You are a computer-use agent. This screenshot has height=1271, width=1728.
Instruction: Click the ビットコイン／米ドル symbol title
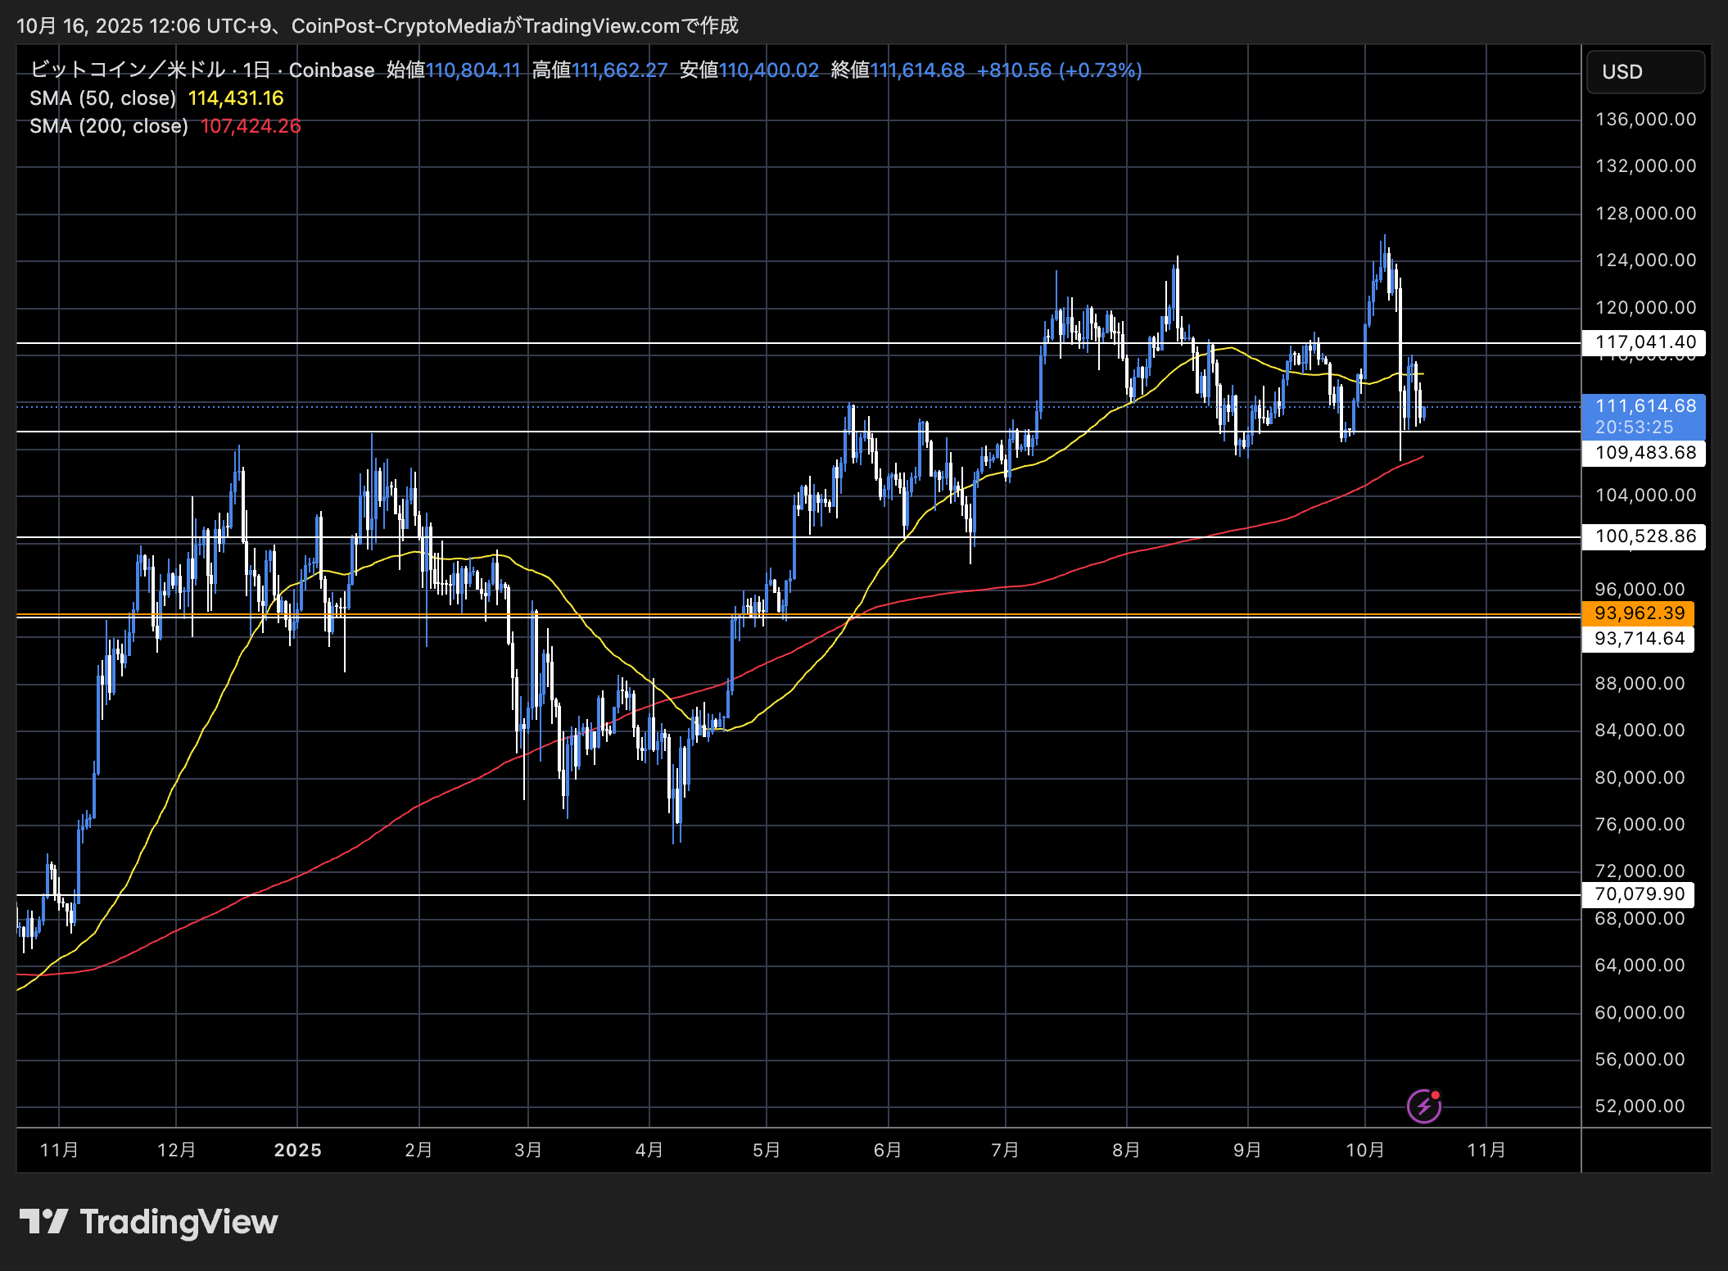127,70
